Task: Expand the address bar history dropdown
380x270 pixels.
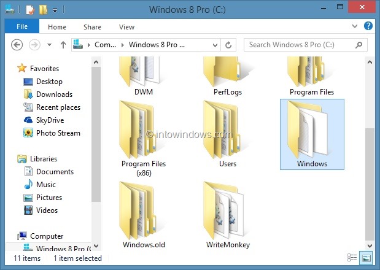Action: pyautogui.click(x=215, y=45)
